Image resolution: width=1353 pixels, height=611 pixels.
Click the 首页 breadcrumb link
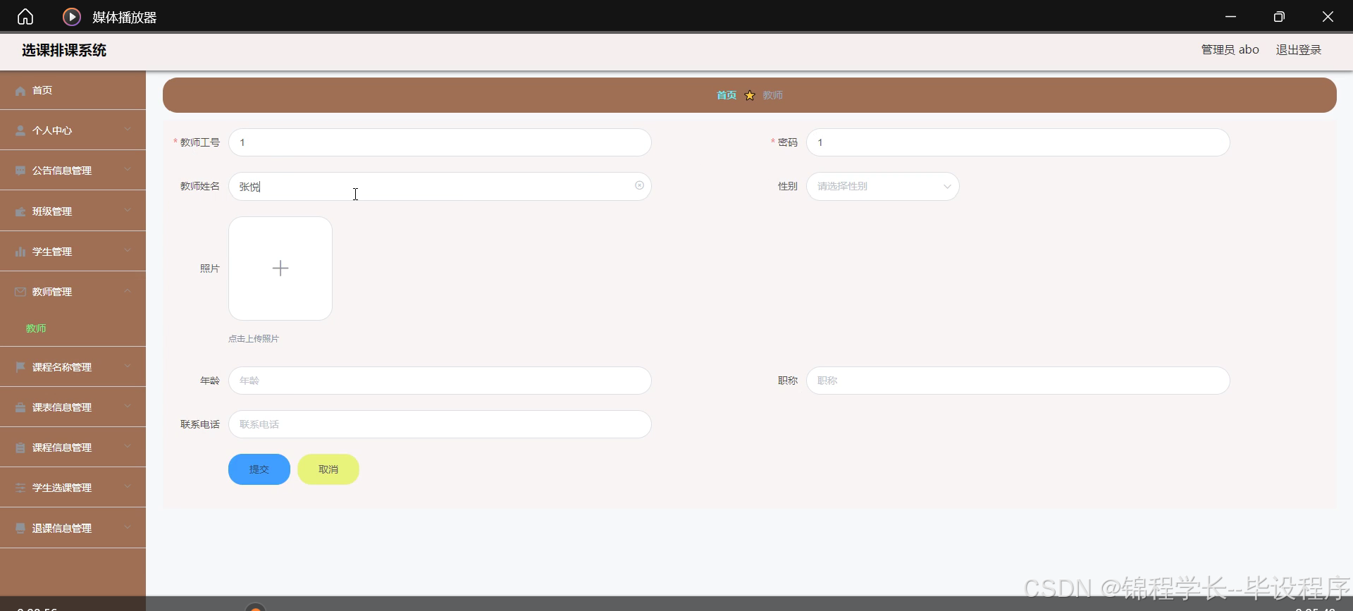click(x=727, y=95)
